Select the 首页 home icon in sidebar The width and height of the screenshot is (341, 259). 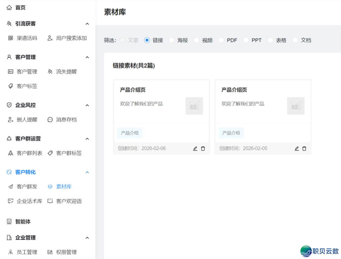click(x=9, y=7)
